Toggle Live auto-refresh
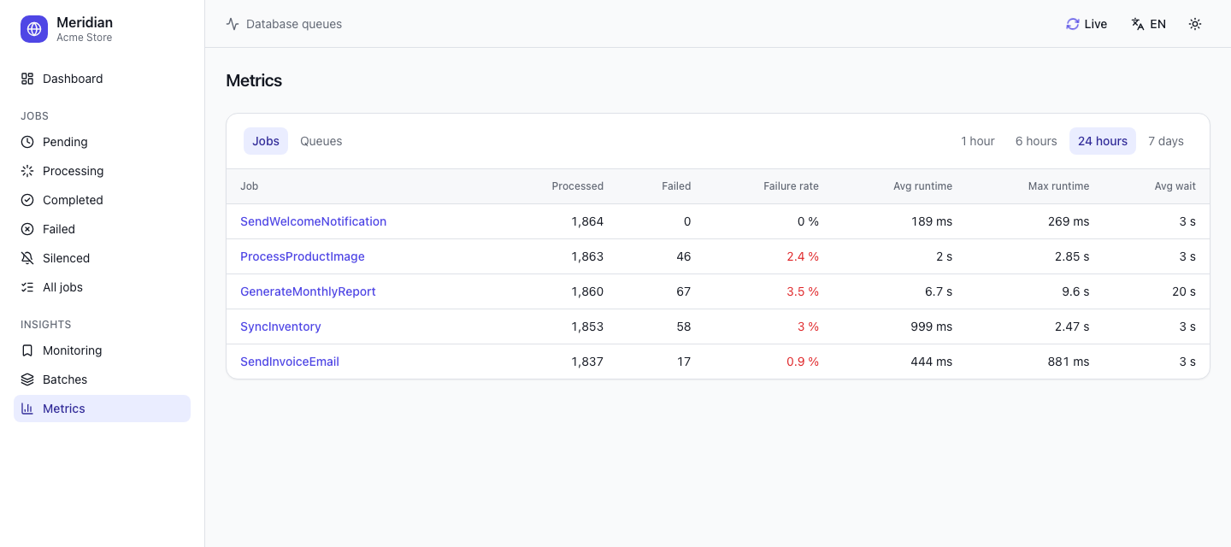The image size is (1231, 547). click(x=1087, y=24)
